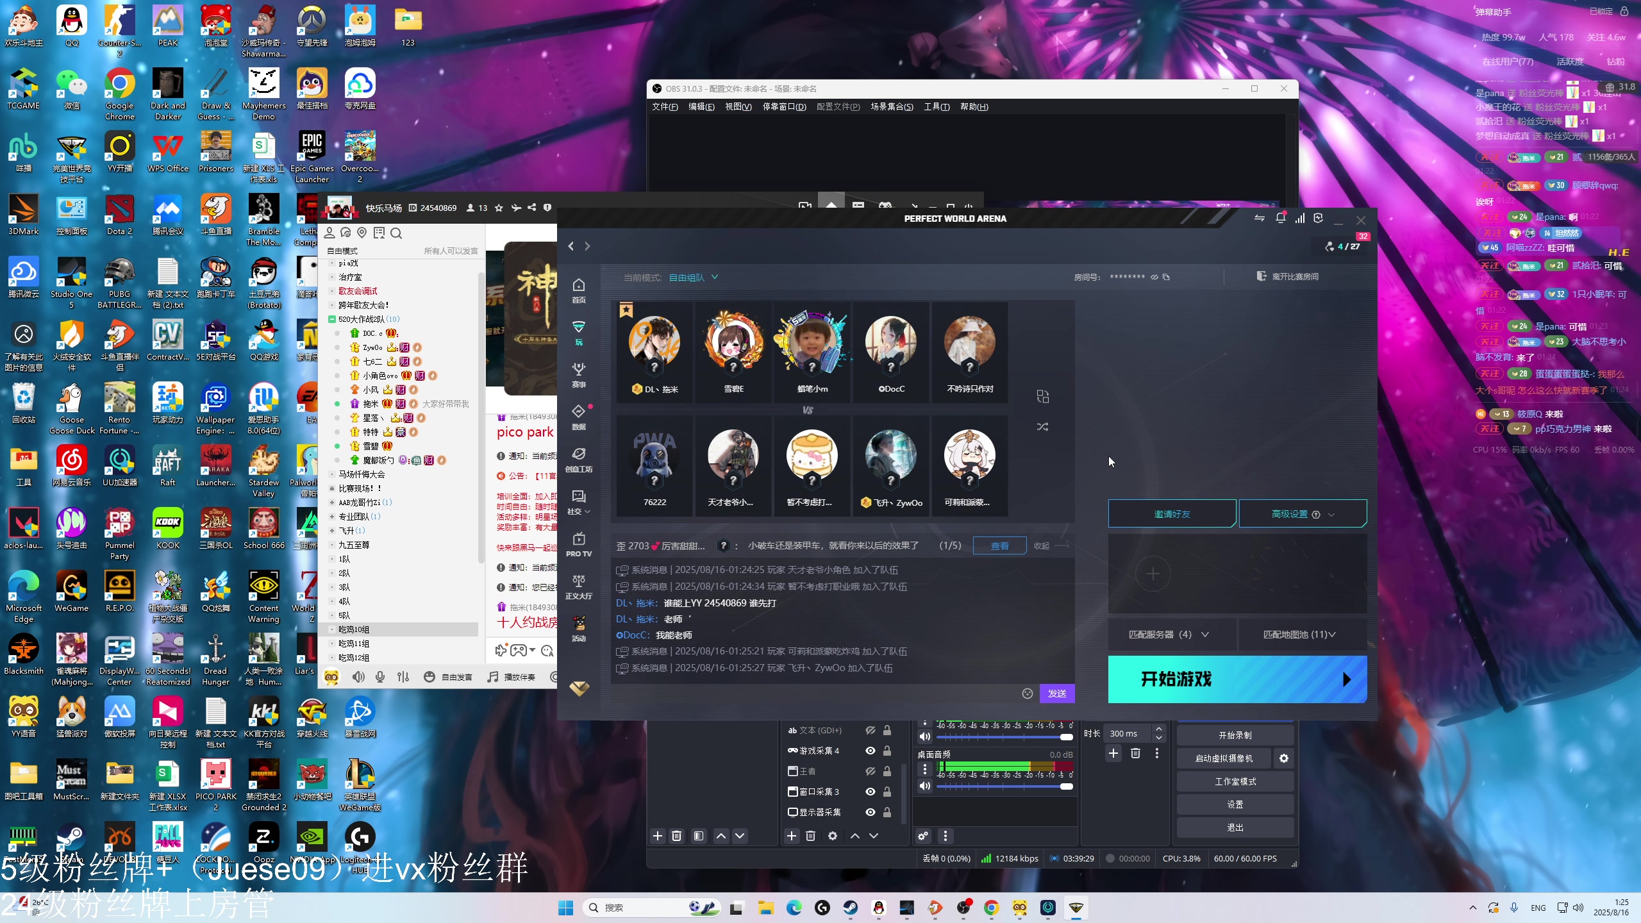Mute the 桌面音频 speaker button in OBS mixer
Viewport: 1641px width, 923px height.
point(925,786)
